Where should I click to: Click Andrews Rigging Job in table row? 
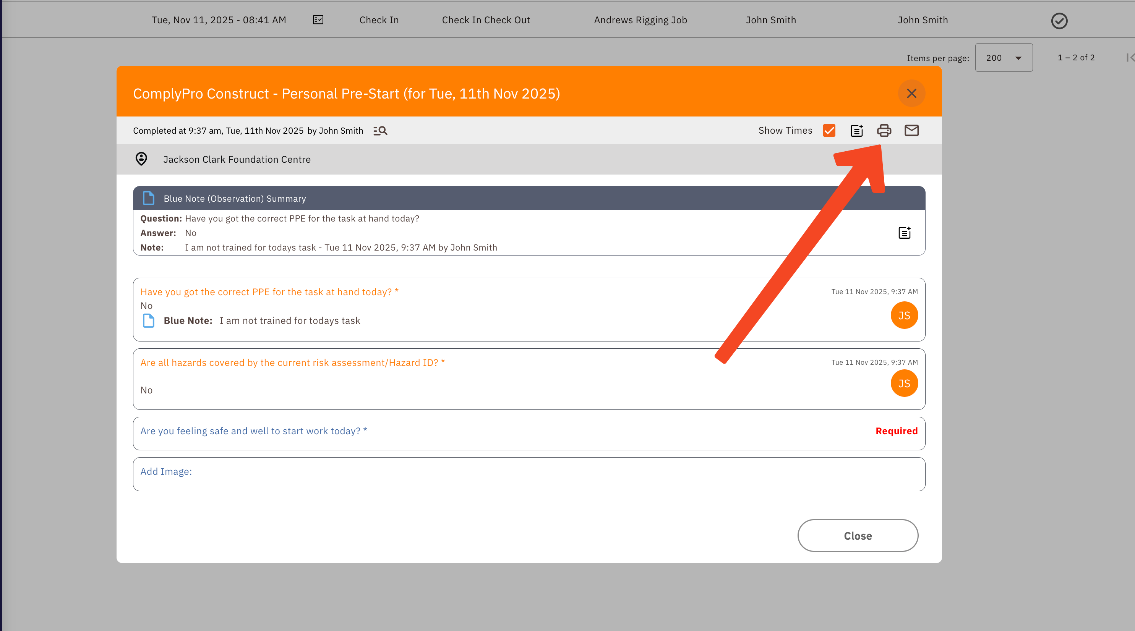tap(640, 20)
